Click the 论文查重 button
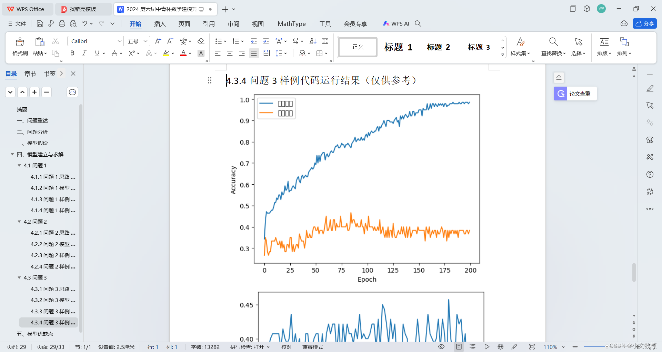 (x=575, y=94)
